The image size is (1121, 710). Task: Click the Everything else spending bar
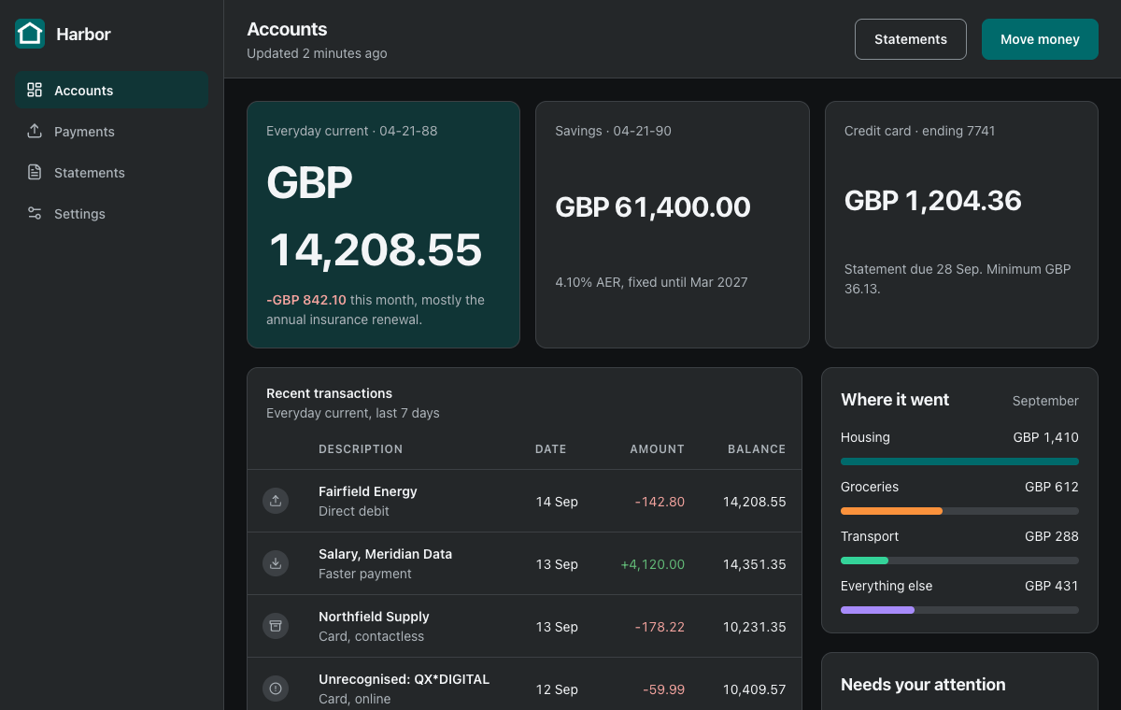[959, 609]
